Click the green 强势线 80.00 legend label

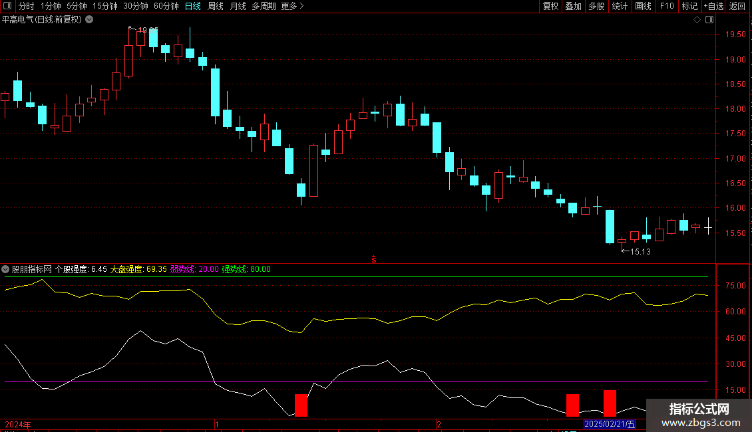coord(246,269)
